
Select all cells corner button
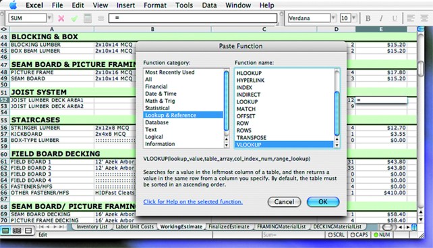point(4,29)
